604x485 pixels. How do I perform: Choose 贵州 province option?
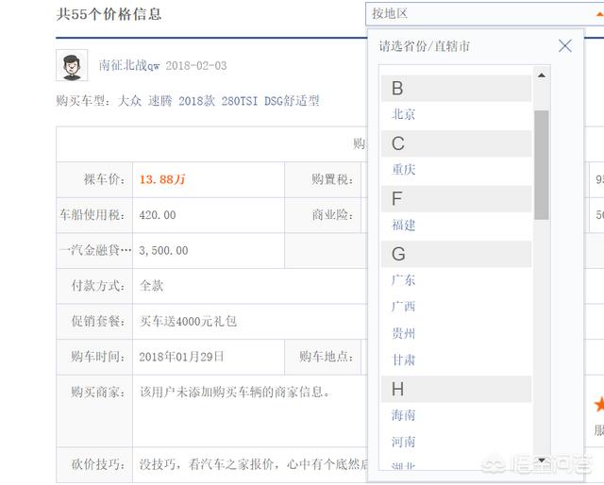(x=404, y=333)
